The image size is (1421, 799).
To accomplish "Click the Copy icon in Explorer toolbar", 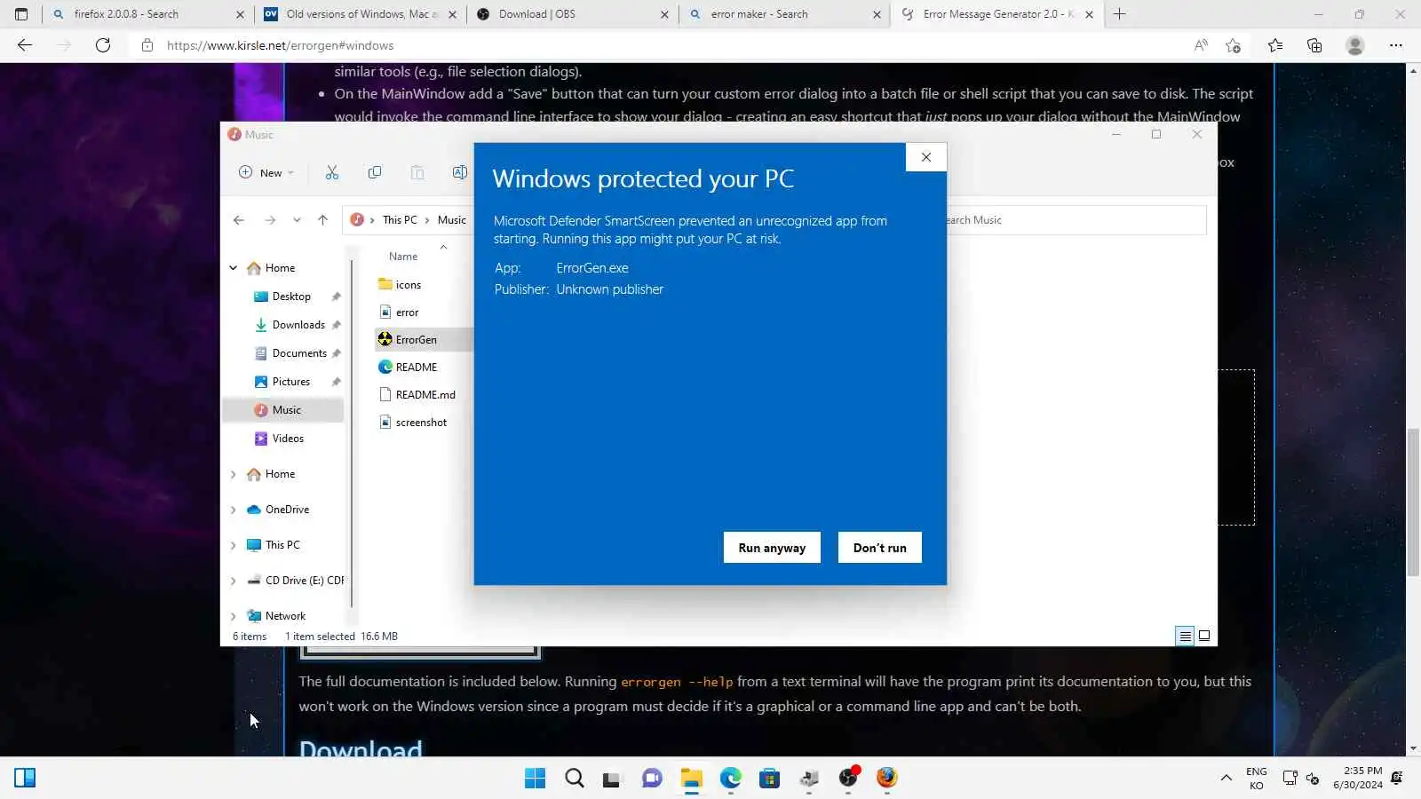I will coord(375,172).
